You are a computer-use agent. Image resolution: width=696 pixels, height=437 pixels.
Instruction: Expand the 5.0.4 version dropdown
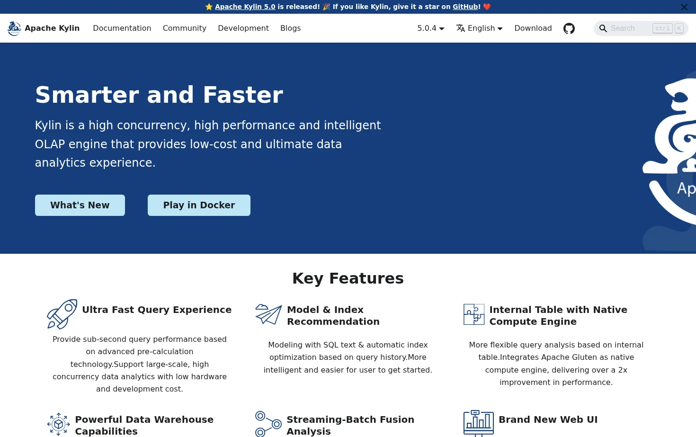click(431, 28)
